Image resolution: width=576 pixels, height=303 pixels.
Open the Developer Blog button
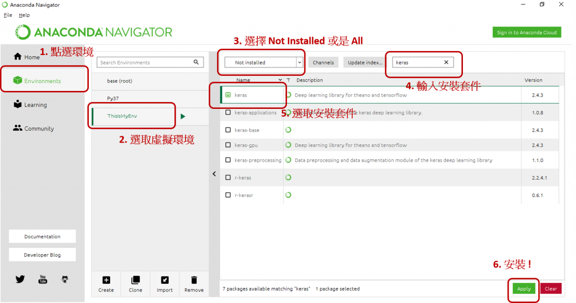(x=42, y=255)
